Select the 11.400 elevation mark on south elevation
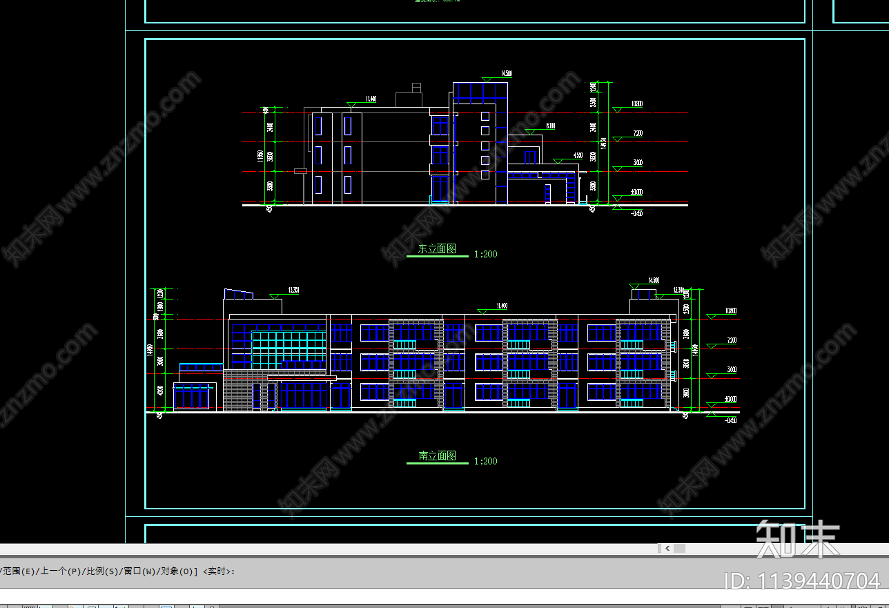The width and height of the screenshot is (889, 608). coord(501,306)
